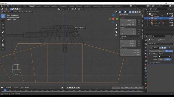Select the Annotate tool
174x97 pixels.
(3, 40)
